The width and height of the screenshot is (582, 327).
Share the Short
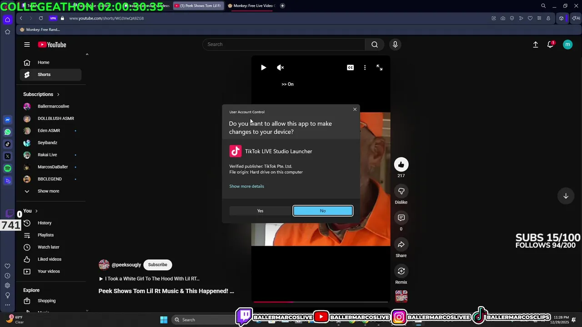[x=401, y=245]
